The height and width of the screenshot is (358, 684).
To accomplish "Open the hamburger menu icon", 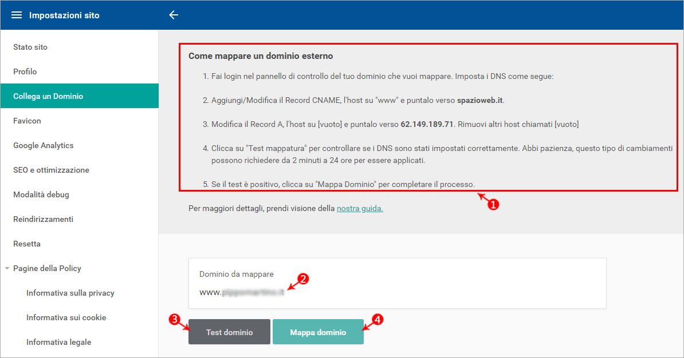I will point(17,15).
